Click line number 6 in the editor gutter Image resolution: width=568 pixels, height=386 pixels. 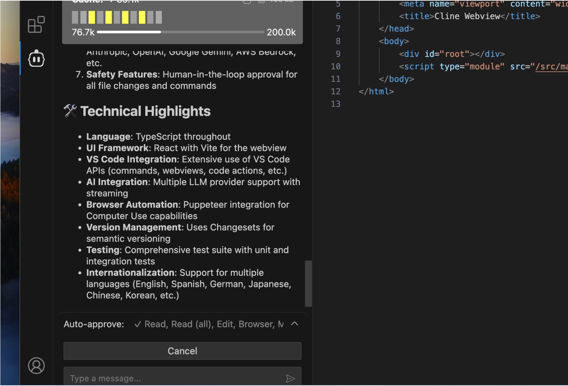(338, 16)
